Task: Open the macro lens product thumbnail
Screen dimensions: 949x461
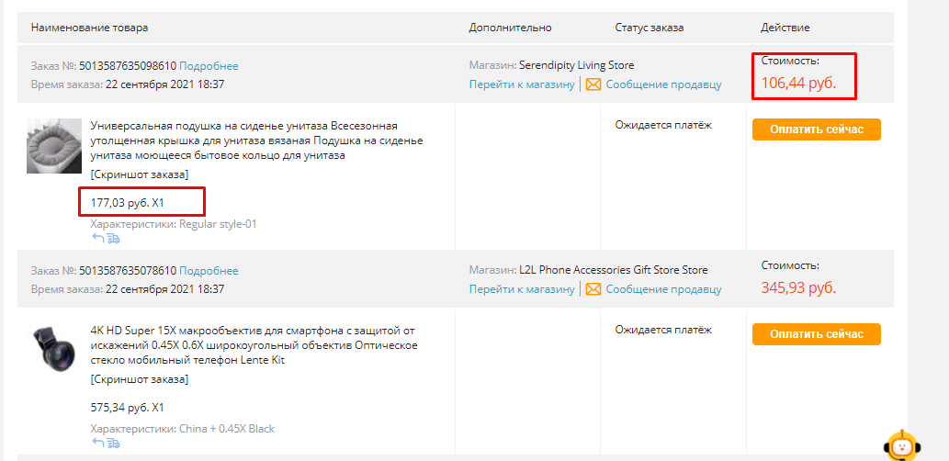Action: pyautogui.click(x=54, y=349)
